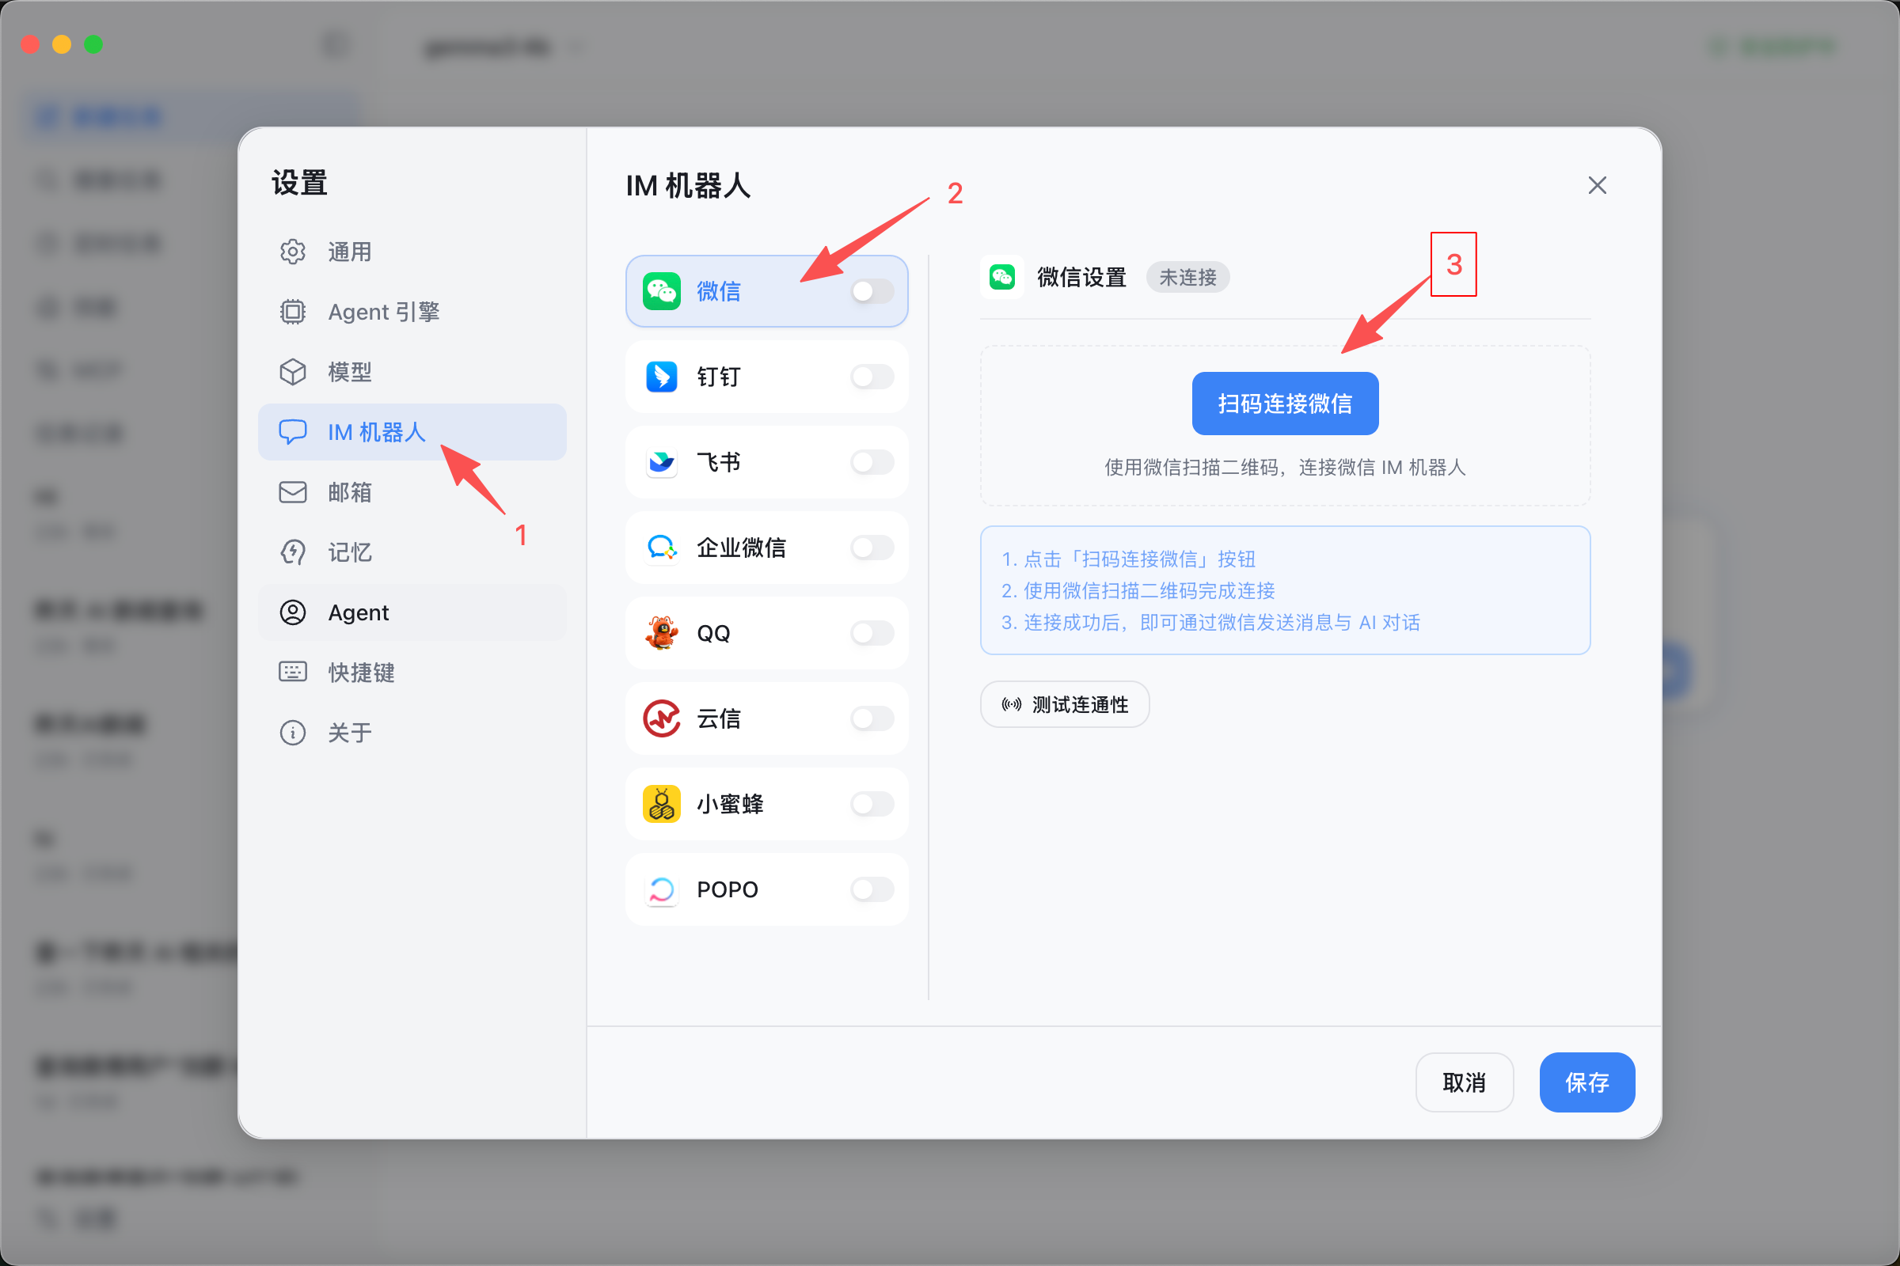Enable the 小蜜蜂 toggle switch
Image resolution: width=1900 pixels, height=1266 pixels.
pos(872,804)
